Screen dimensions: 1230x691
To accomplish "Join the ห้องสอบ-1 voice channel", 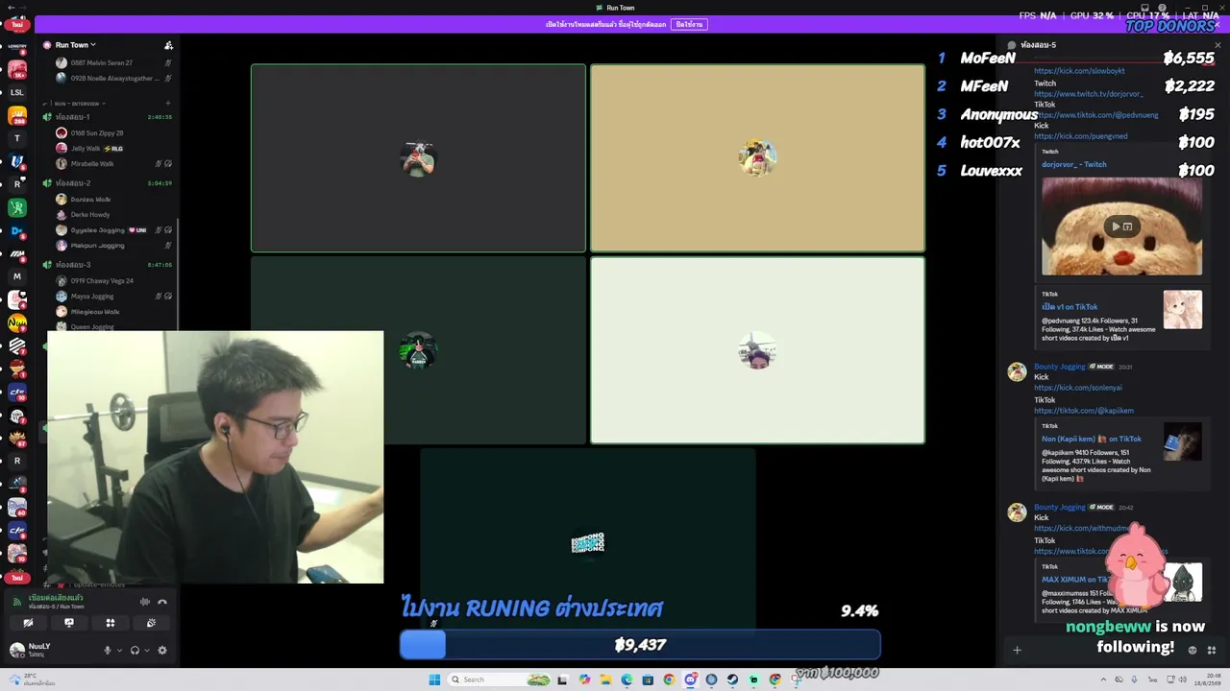I will pyautogui.click(x=107, y=117).
